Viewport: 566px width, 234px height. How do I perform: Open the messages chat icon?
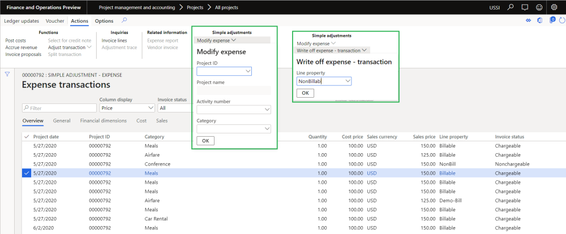coord(525,7)
